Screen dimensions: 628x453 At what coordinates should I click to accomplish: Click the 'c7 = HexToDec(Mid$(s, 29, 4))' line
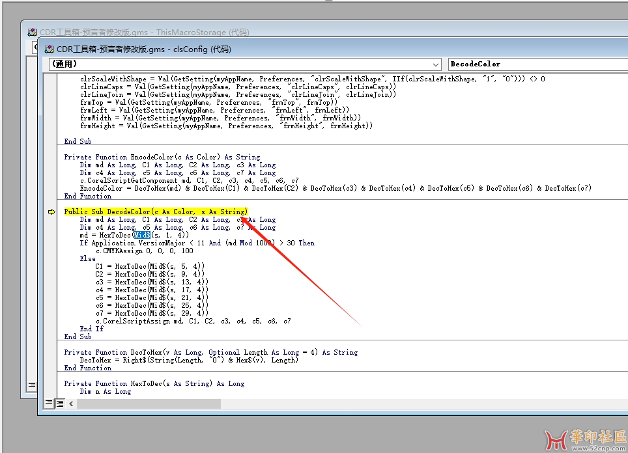(152, 313)
